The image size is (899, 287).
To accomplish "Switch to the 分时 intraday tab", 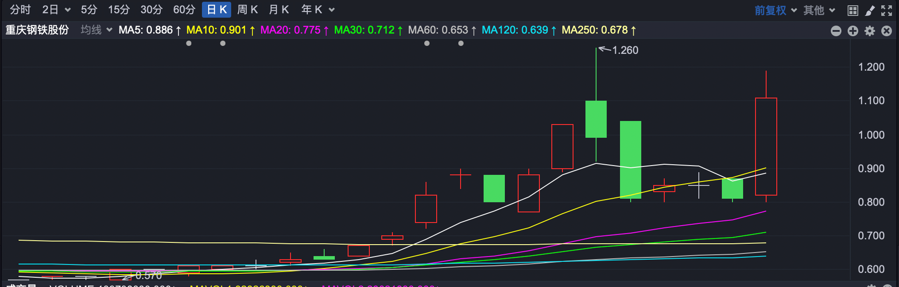I will click(20, 10).
